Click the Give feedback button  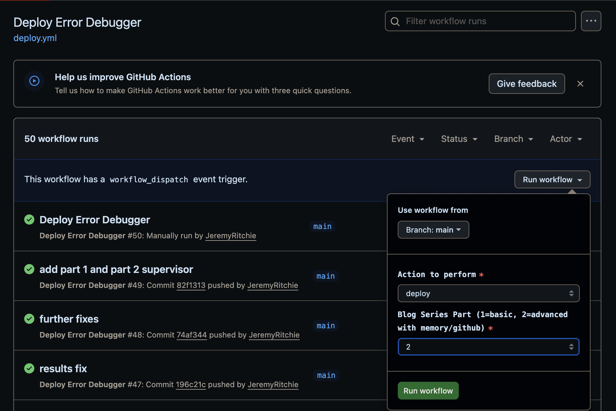point(527,84)
